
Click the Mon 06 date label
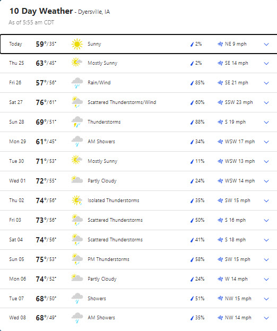pyautogui.click(x=18, y=279)
